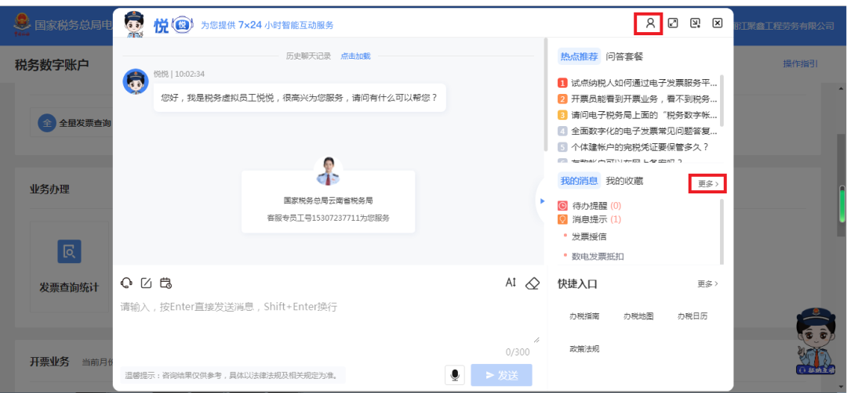Click the 消息提示 bulb icon

[562, 219]
